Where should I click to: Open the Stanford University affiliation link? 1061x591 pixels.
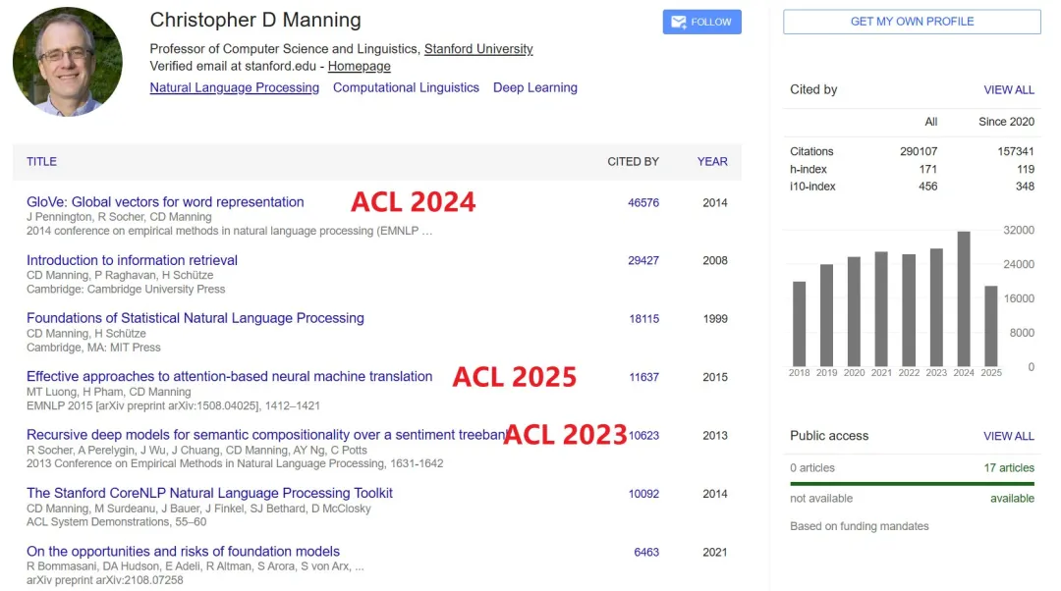[478, 49]
